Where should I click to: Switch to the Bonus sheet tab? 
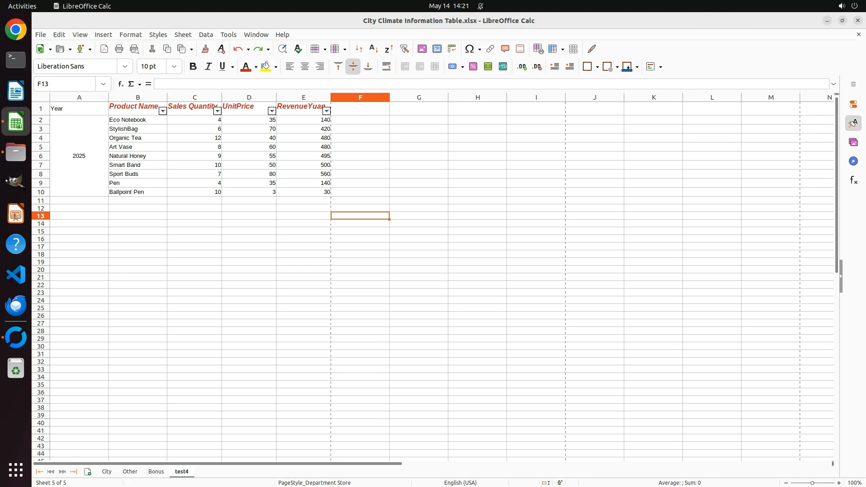click(x=156, y=471)
